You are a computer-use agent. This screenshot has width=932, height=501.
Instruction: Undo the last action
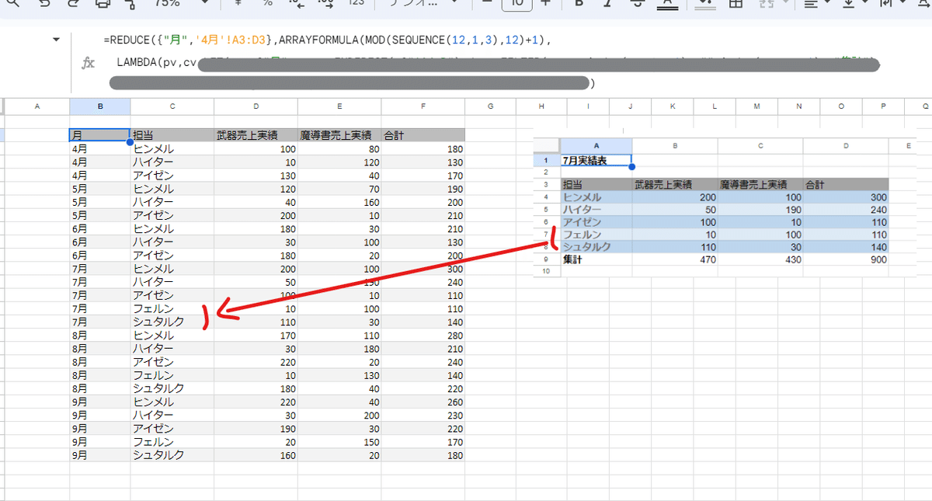coord(45,4)
